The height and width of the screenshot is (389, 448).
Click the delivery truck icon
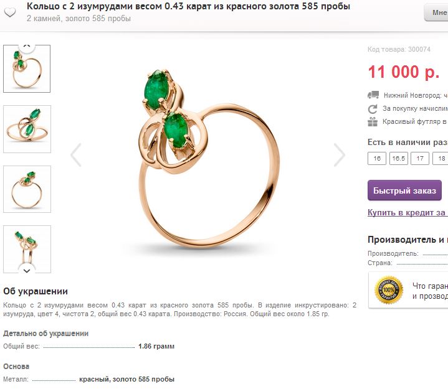(x=373, y=95)
